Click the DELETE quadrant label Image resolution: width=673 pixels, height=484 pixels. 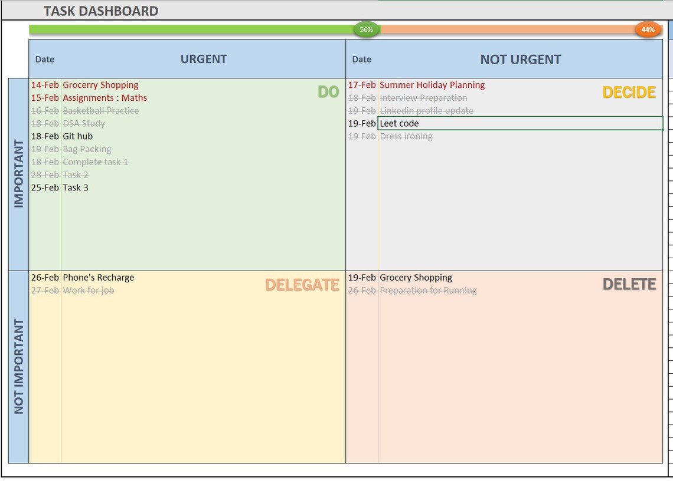(x=630, y=284)
